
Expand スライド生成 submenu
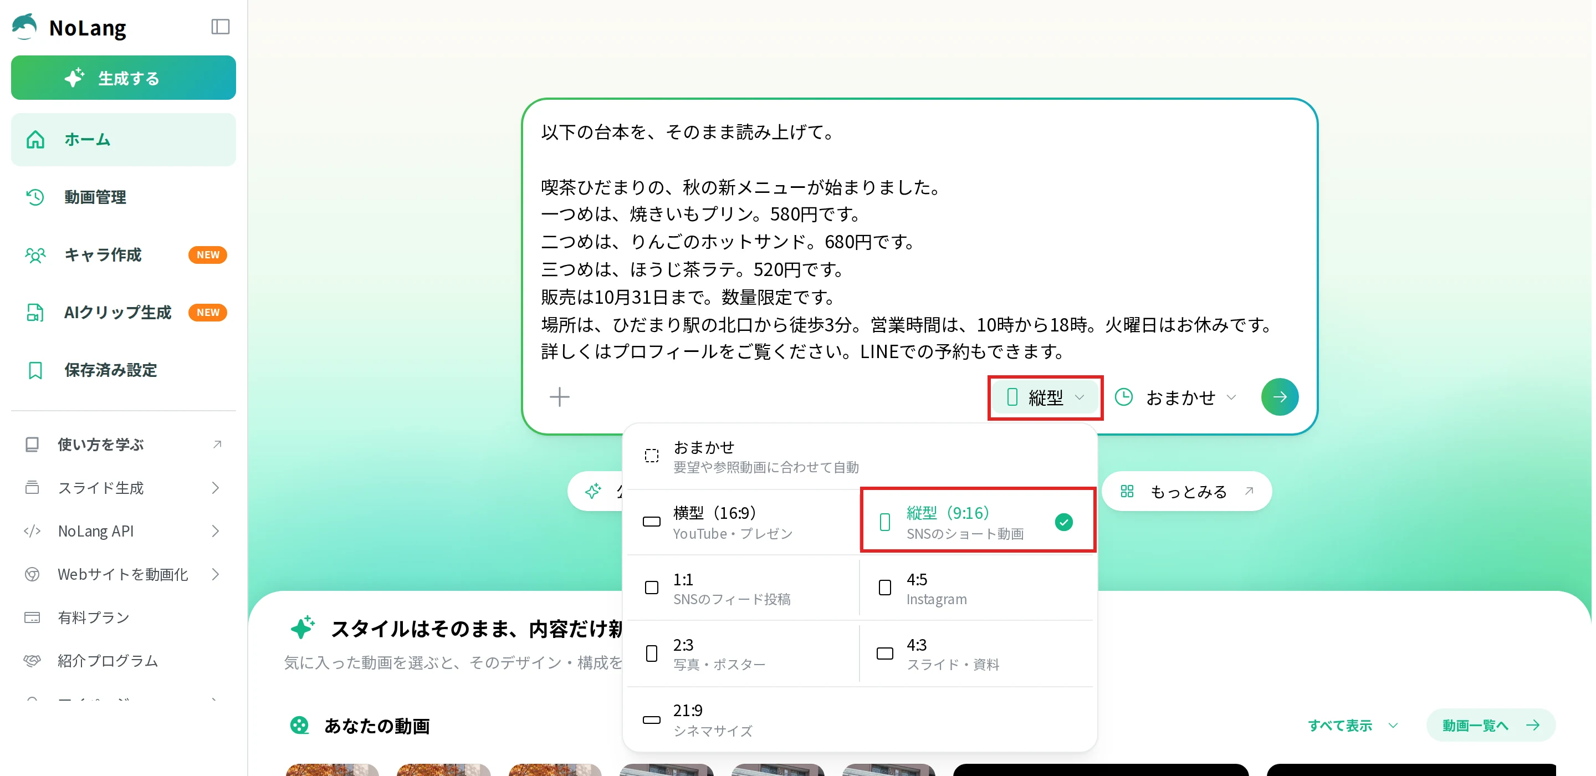click(123, 488)
